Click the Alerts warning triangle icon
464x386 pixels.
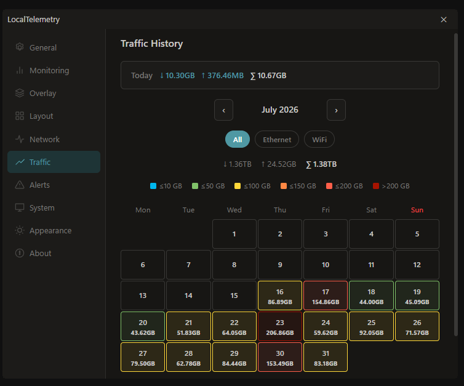20,185
